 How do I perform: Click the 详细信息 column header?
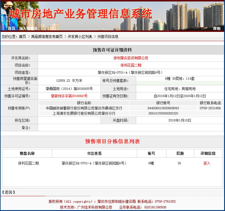point(208,153)
